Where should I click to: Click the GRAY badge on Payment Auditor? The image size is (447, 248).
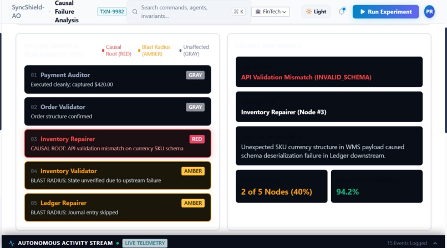(x=195, y=75)
